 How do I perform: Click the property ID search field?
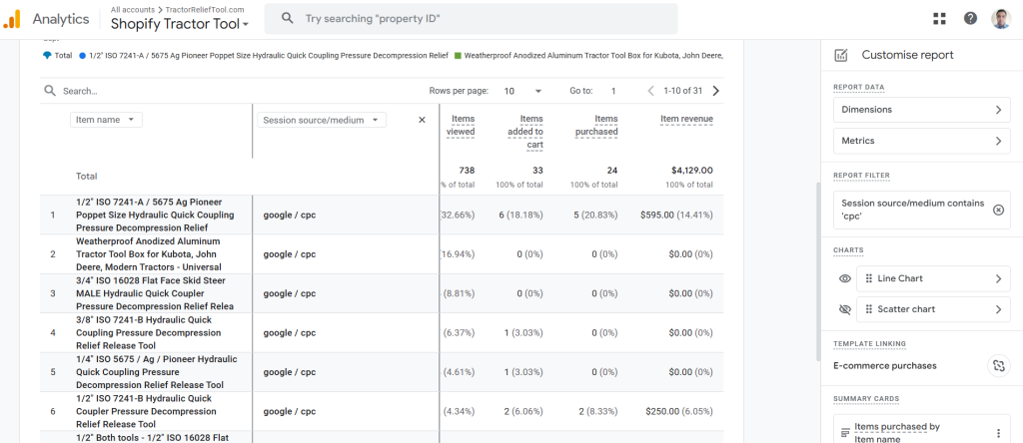(471, 18)
